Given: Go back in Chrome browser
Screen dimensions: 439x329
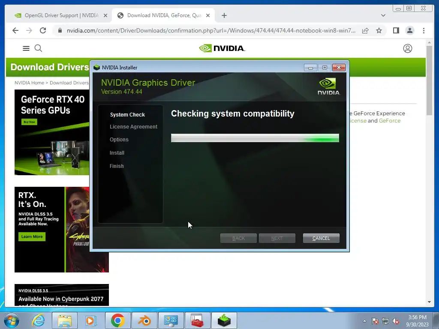Looking at the screenshot, I should tap(15, 30).
